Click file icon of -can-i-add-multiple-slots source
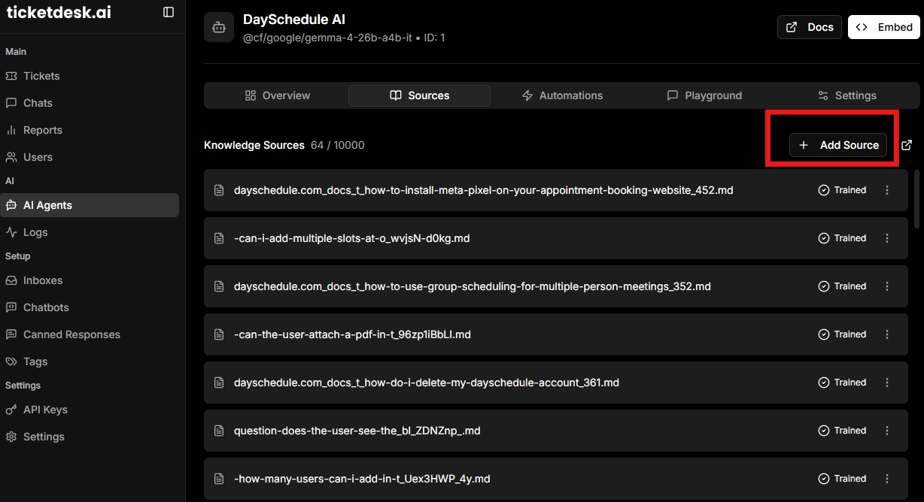924x502 pixels. point(219,238)
